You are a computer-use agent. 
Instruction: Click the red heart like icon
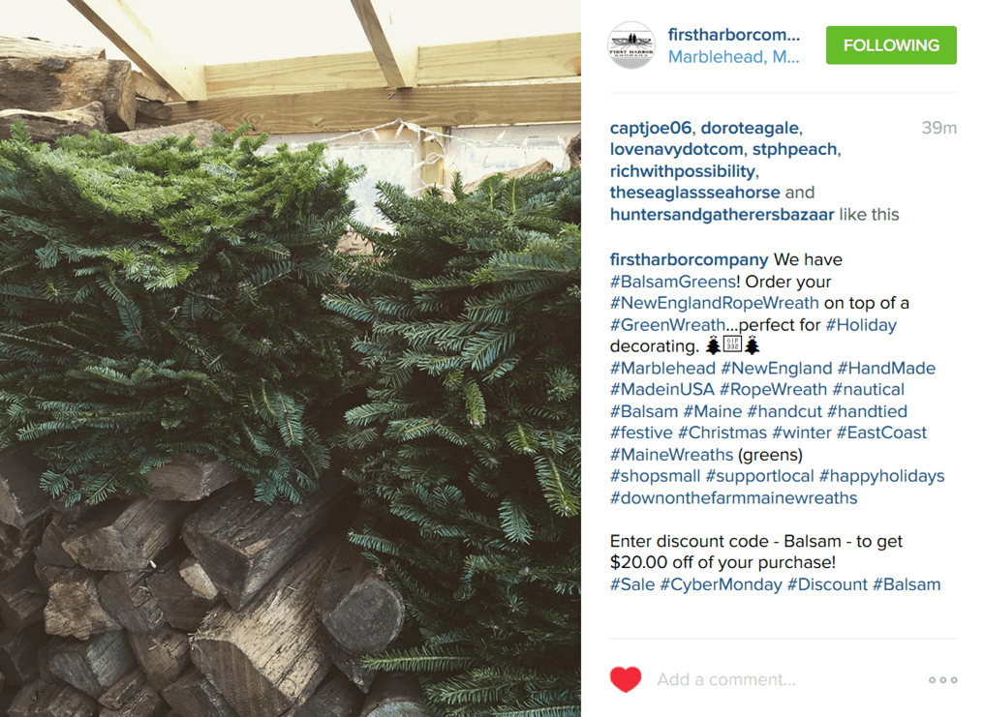click(625, 679)
